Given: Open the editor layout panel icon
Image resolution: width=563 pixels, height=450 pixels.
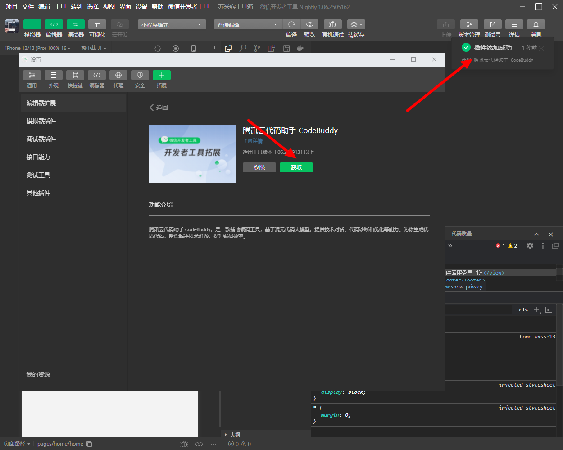Looking at the screenshot, I should [x=286, y=48].
